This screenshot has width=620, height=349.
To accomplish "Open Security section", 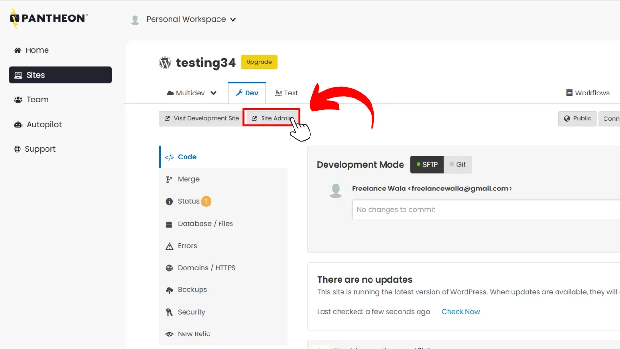I will tap(224, 312).
